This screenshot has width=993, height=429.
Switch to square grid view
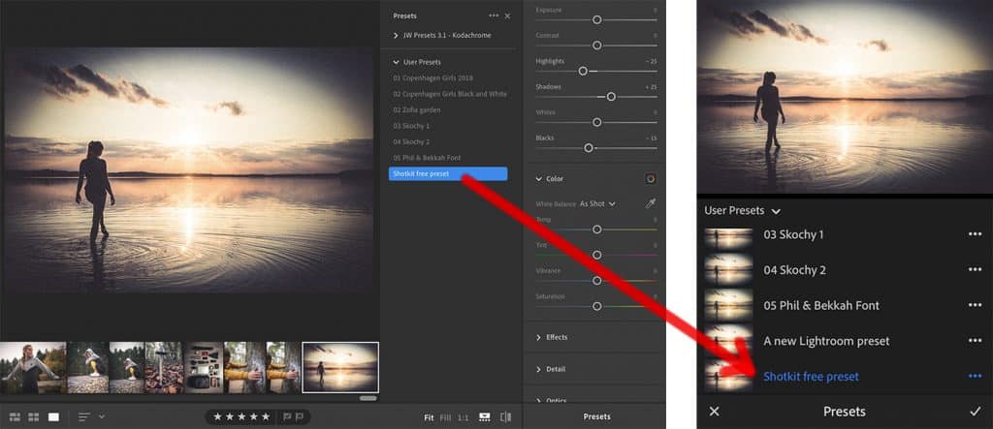pyautogui.click(x=34, y=417)
